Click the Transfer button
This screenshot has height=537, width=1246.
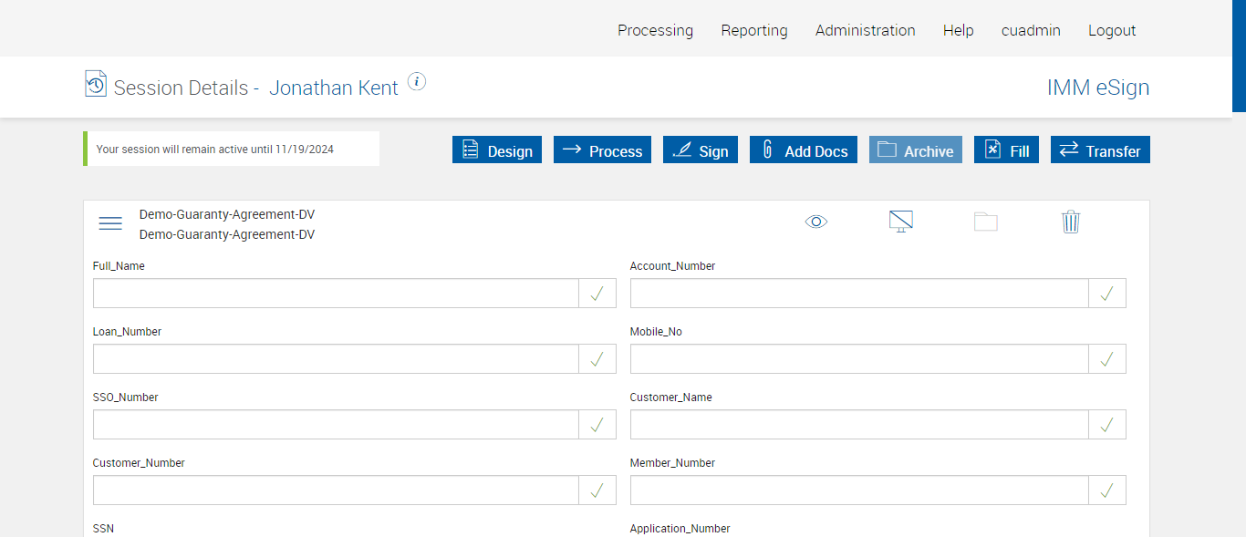point(1100,150)
